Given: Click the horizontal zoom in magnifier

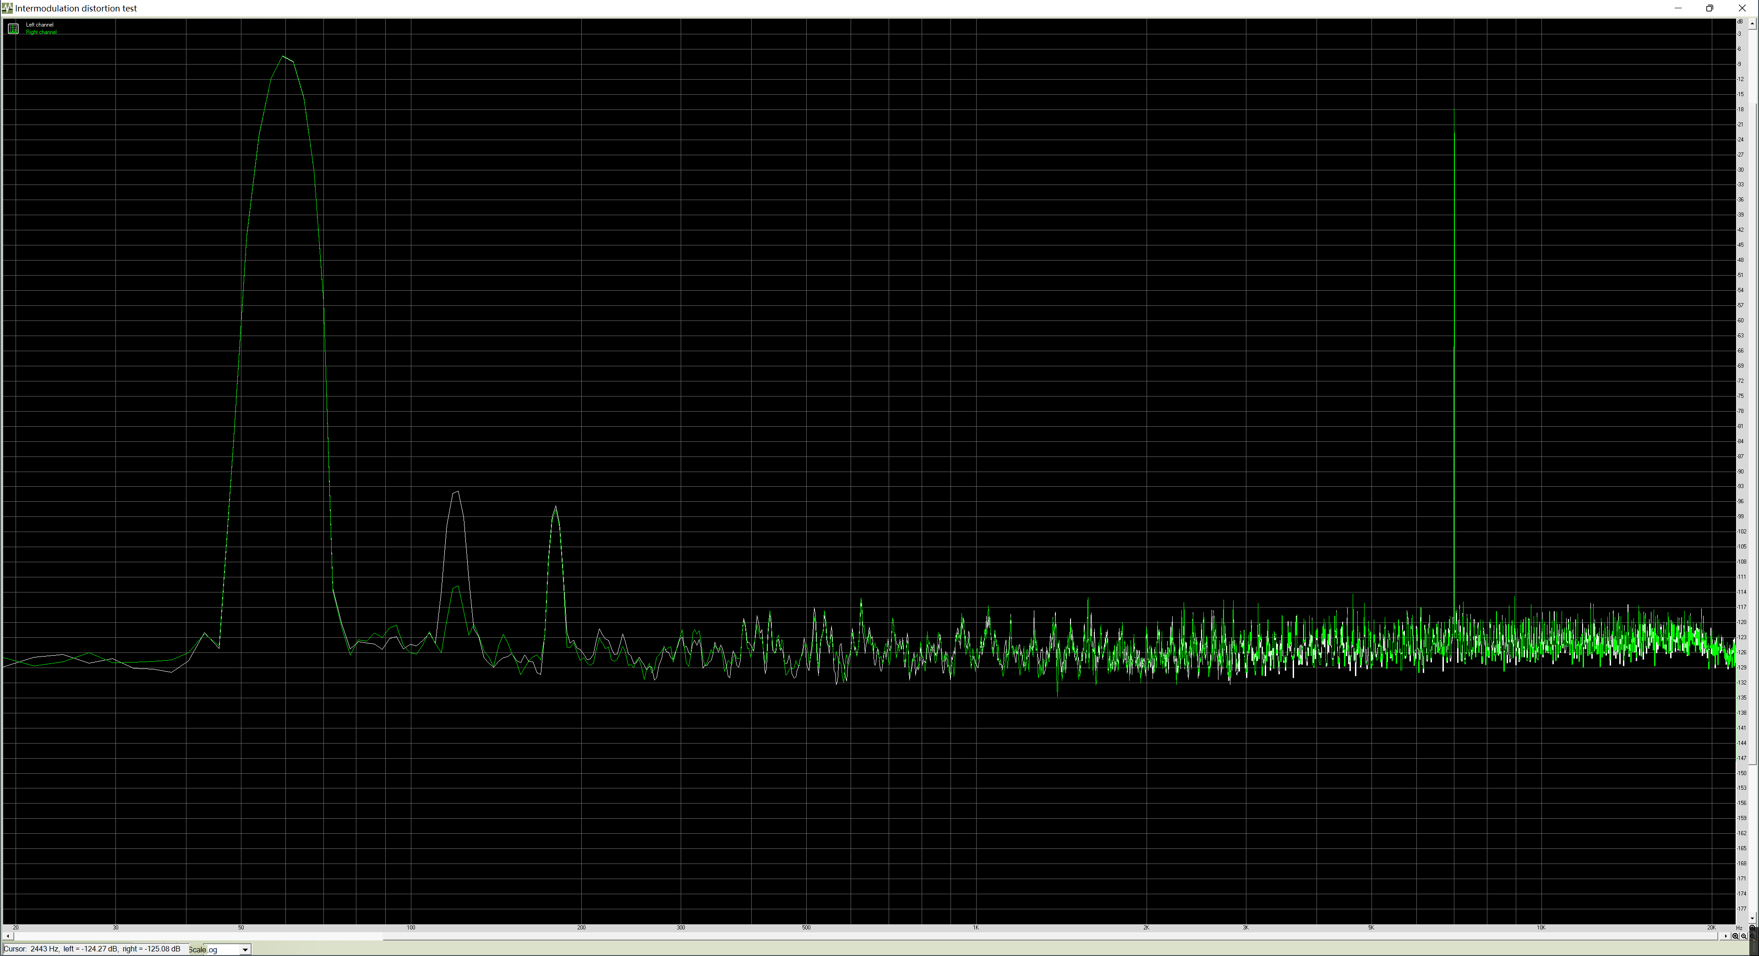Looking at the screenshot, I should click(x=1735, y=936).
